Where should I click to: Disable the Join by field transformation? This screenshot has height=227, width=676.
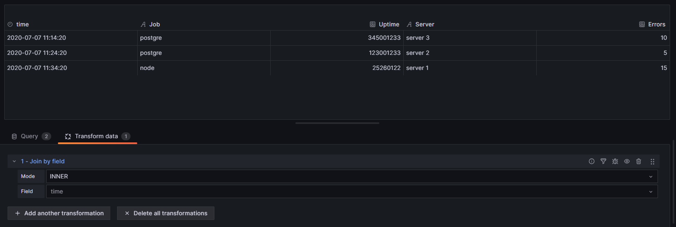coord(627,161)
